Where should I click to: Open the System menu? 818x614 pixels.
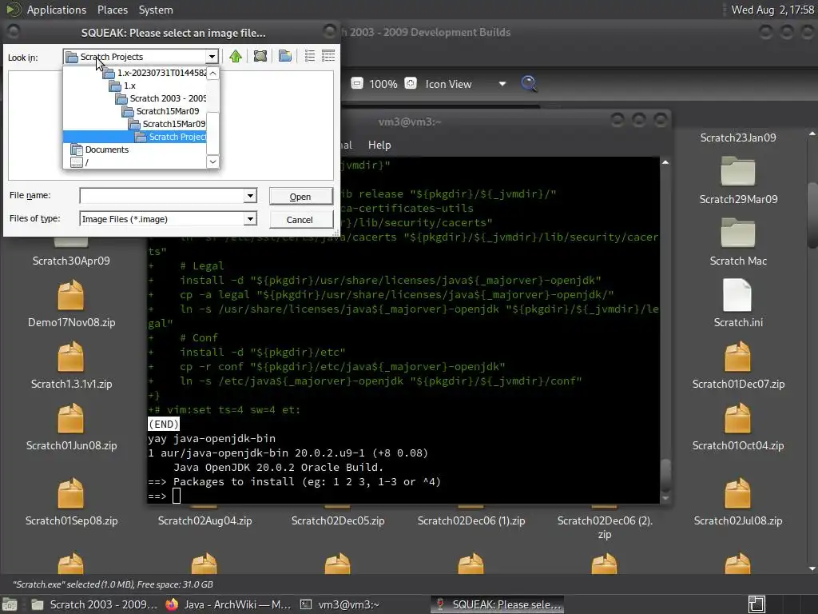(x=156, y=10)
